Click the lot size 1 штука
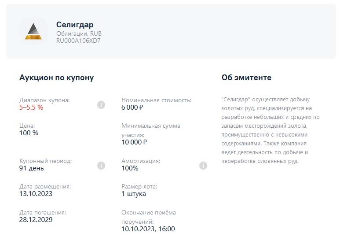Screen dimensions: 340x244 (134, 194)
